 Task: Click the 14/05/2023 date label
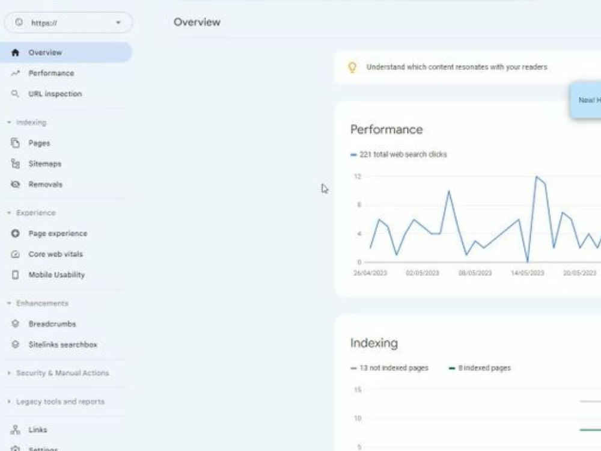tap(528, 273)
